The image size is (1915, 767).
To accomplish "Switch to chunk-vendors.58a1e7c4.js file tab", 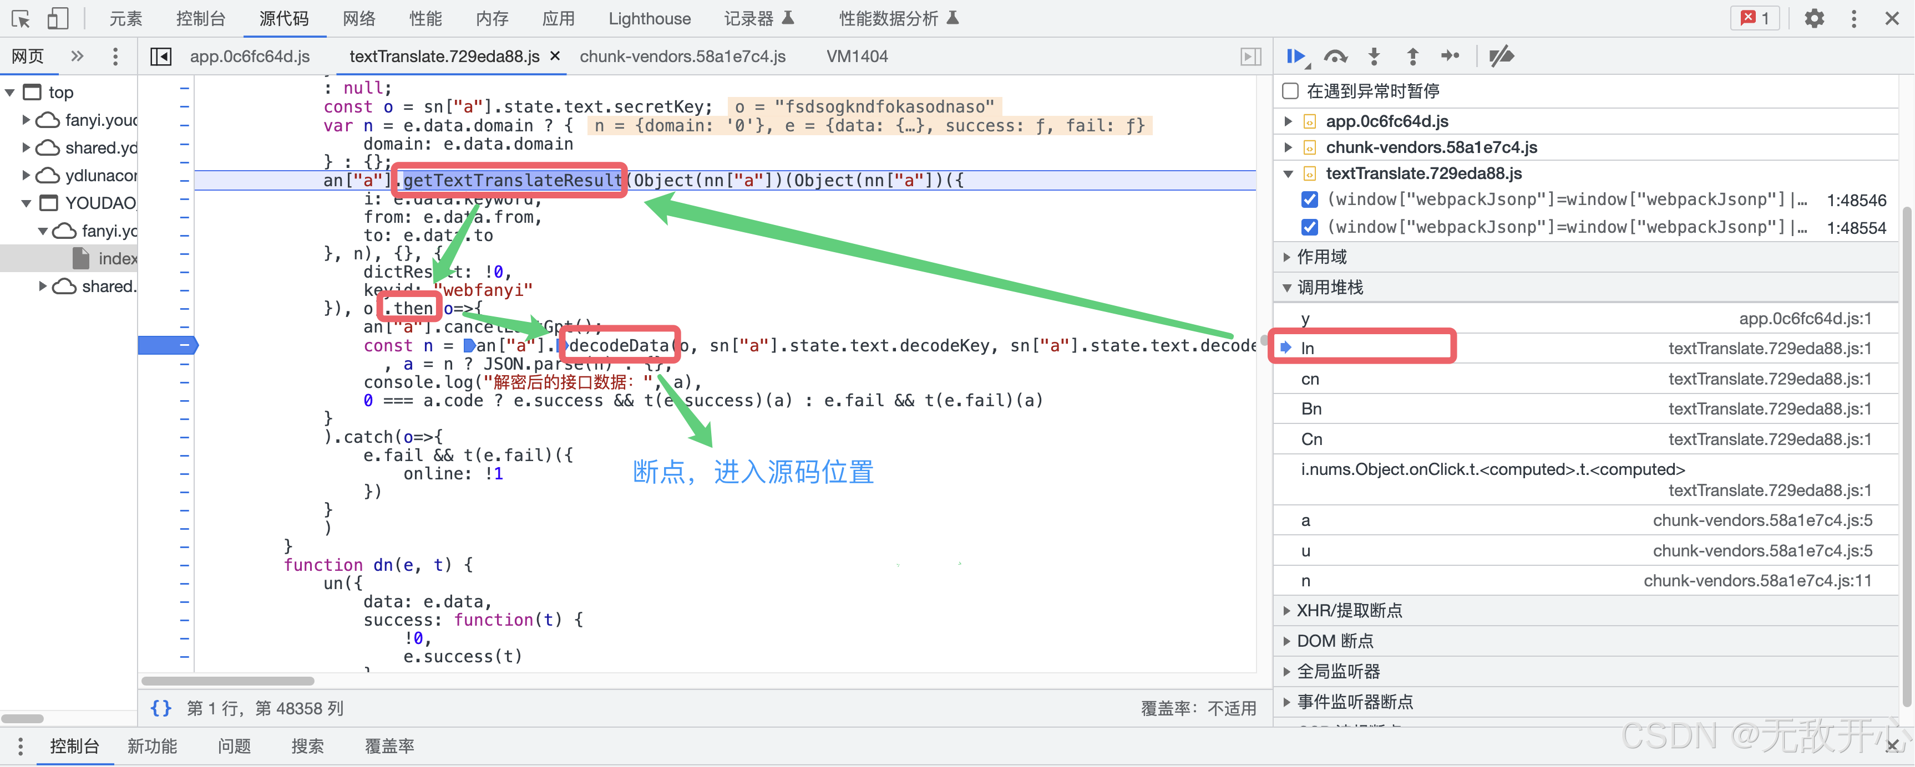I will (x=682, y=57).
